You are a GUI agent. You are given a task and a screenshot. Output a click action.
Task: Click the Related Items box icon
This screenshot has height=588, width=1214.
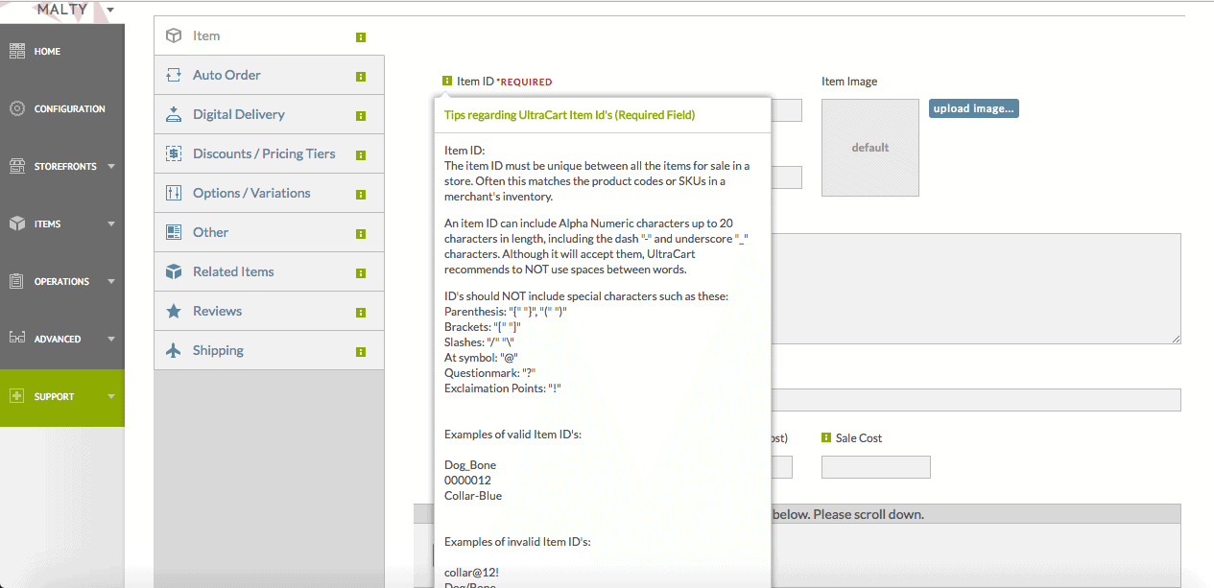pyautogui.click(x=174, y=271)
